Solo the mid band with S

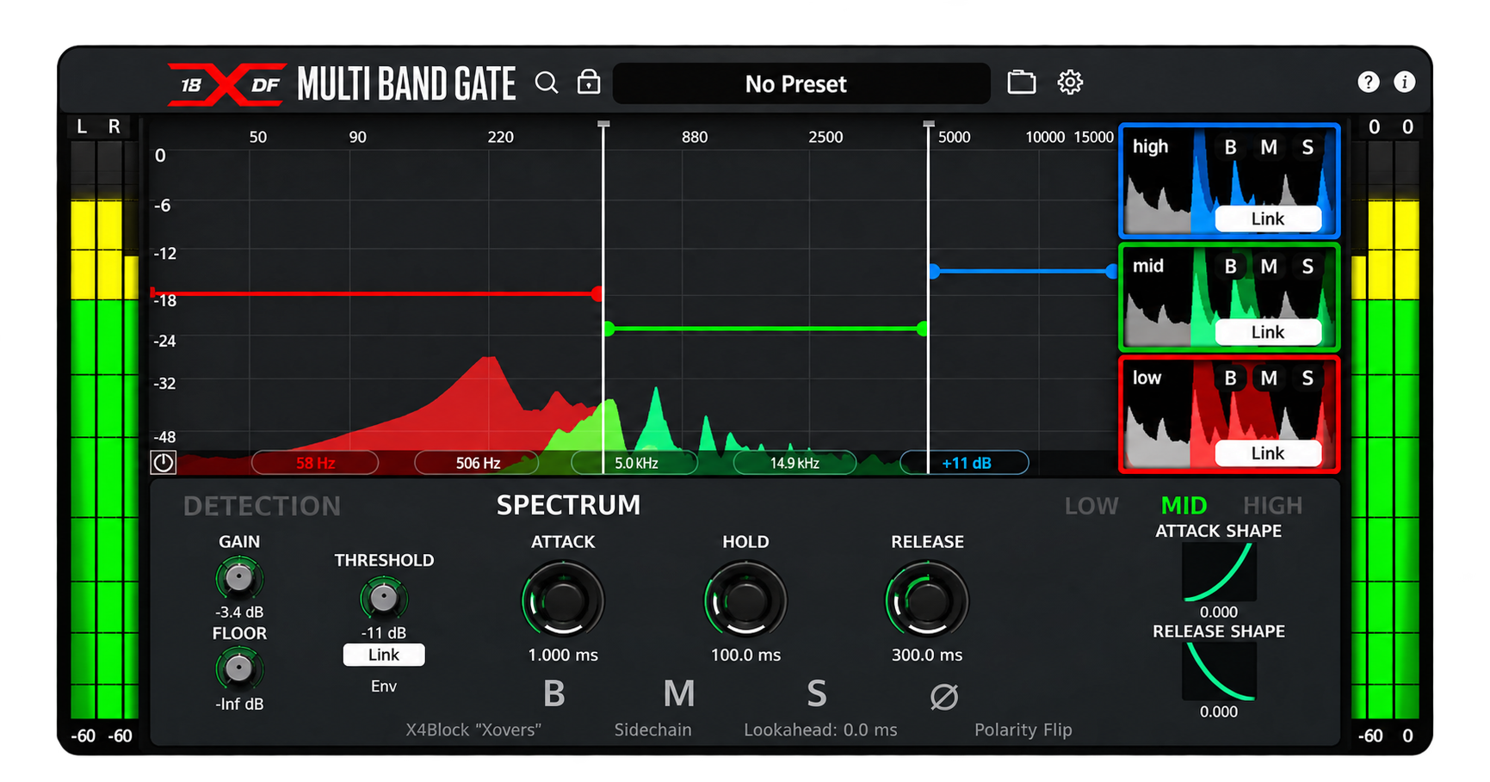click(x=1308, y=267)
